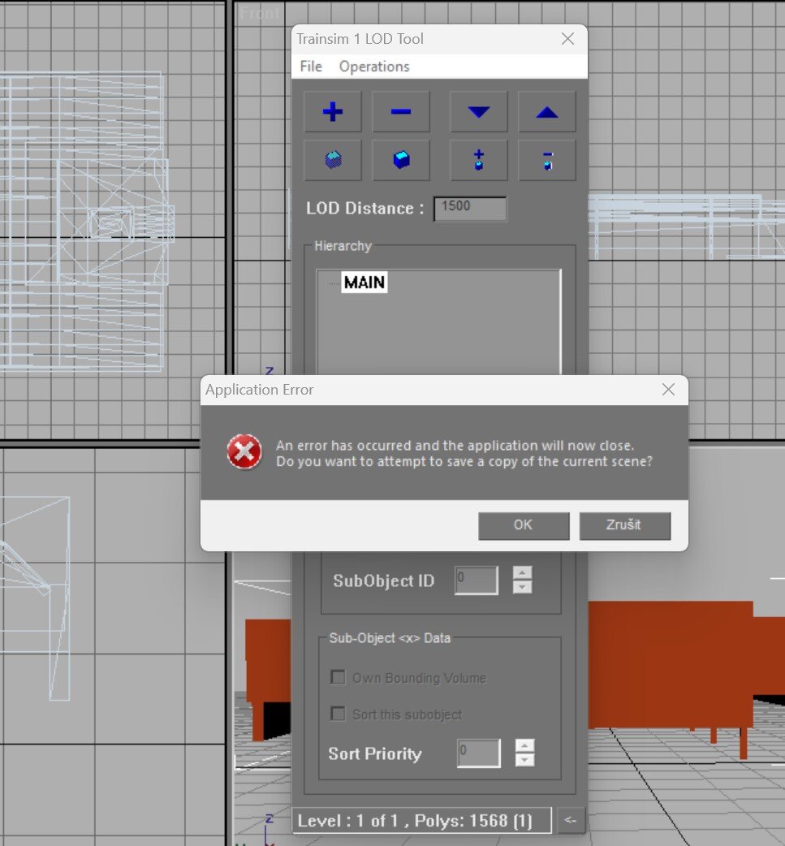The image size is (785, 846).
Task: Increase Sort Priority with up spinner
Action: 525,745
